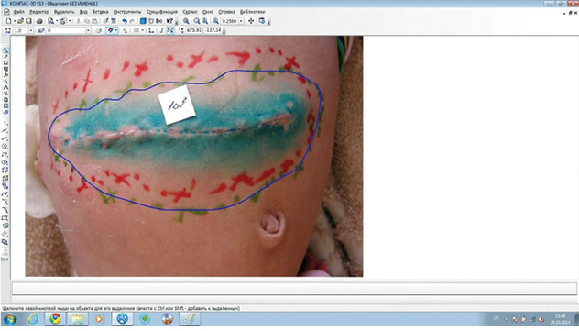Create a new document with the New icon
Image resolution: width=579 pixels, height=331 pixels.
click(8, 21)
